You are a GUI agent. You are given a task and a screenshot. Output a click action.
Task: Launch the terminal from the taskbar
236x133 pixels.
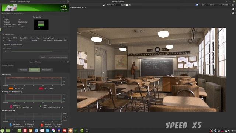(x=14, y=130)
